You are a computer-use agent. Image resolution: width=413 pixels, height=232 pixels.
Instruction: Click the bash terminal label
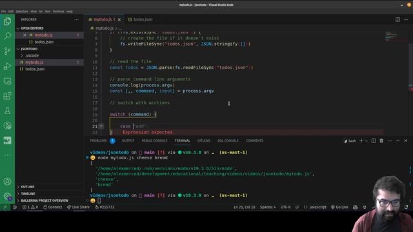point(350,141)
